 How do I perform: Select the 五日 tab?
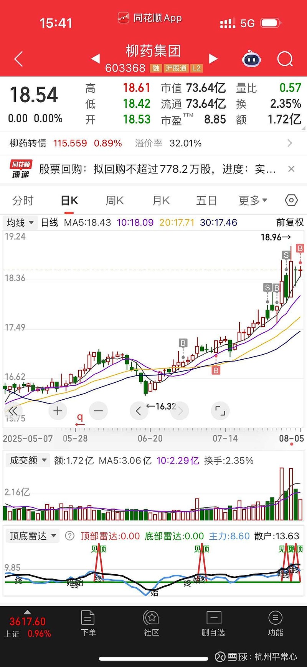[x=206, y=200]
